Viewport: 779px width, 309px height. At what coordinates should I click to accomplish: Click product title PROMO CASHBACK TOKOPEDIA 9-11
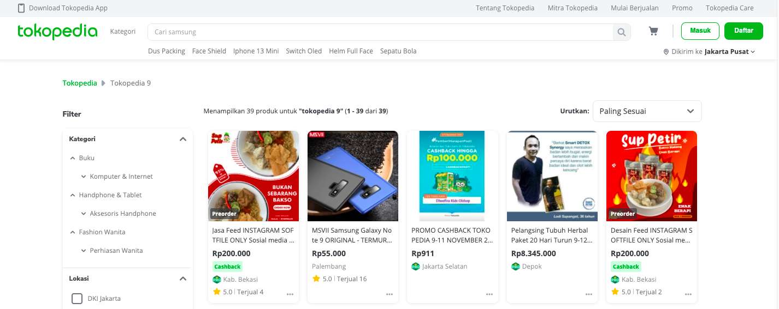click(452, 235)
